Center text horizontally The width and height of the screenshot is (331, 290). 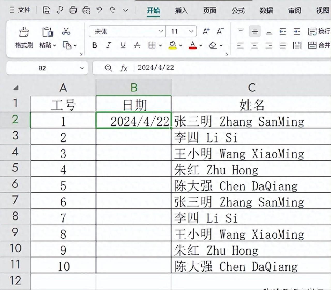pos(255,45)
